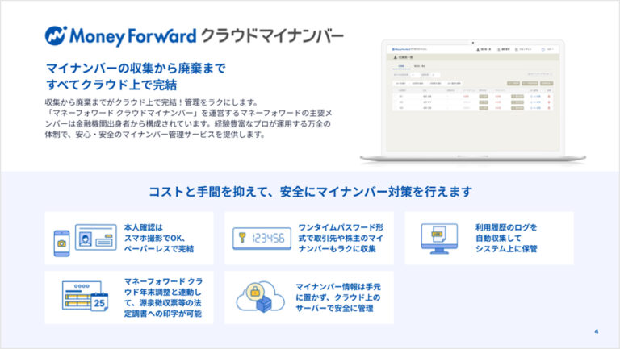Image resolution: width=620 pixels, height=349 pixels.
Task: Select heading 'マイナンバーの収集から廃棄まで'
Action: point(136,69)
